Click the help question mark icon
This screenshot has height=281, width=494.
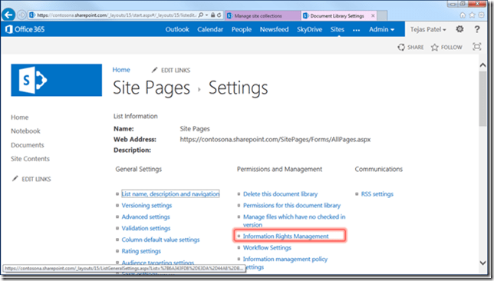477,29
